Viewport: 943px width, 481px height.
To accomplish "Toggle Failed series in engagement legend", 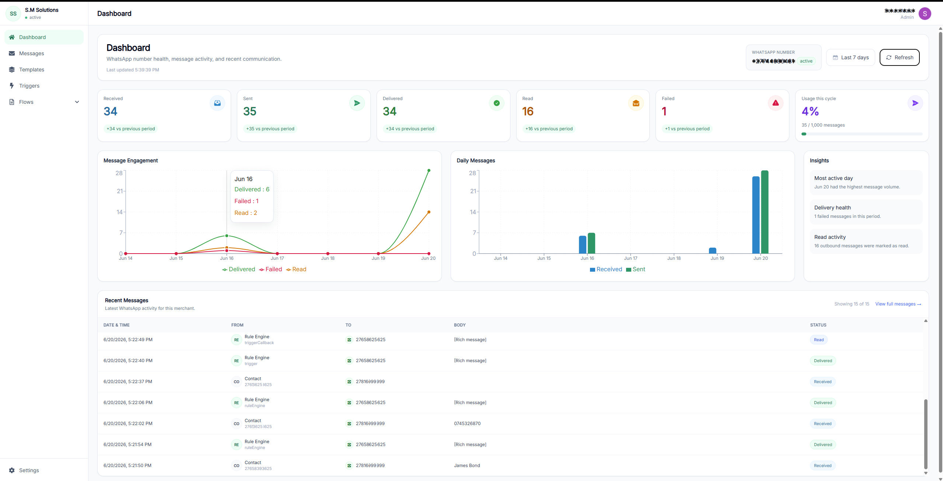I will pyautogui.click(x=270, y=269).
